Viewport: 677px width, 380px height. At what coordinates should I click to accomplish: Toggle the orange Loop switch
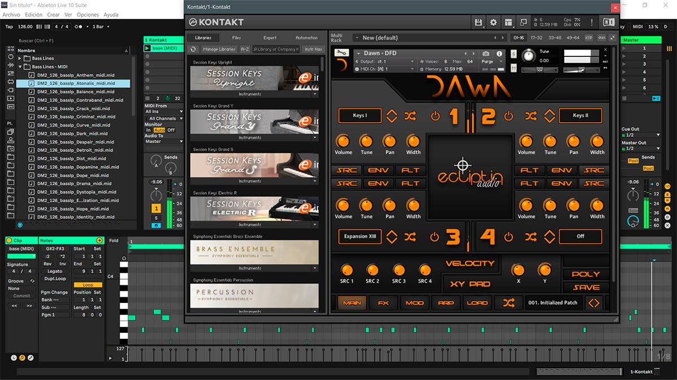pos(88,285)
